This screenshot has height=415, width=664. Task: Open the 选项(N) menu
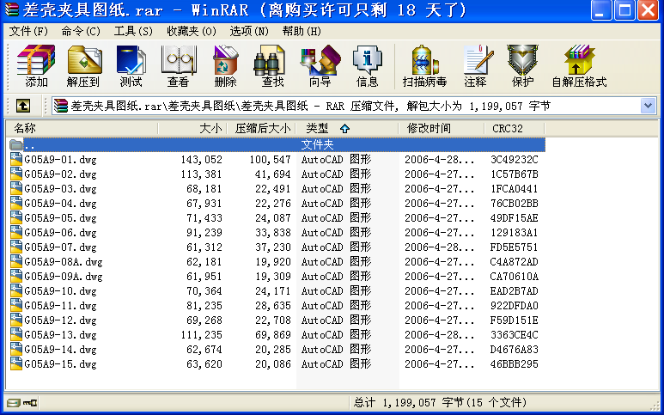(x=249, y=31)
